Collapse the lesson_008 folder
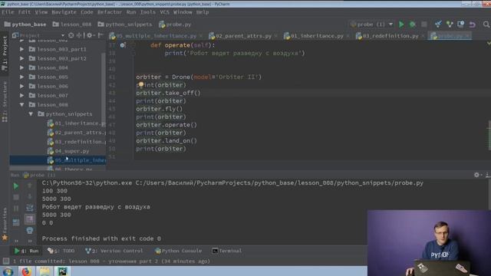This screenshot has width=491, height=276. click(x=21, y=105)
